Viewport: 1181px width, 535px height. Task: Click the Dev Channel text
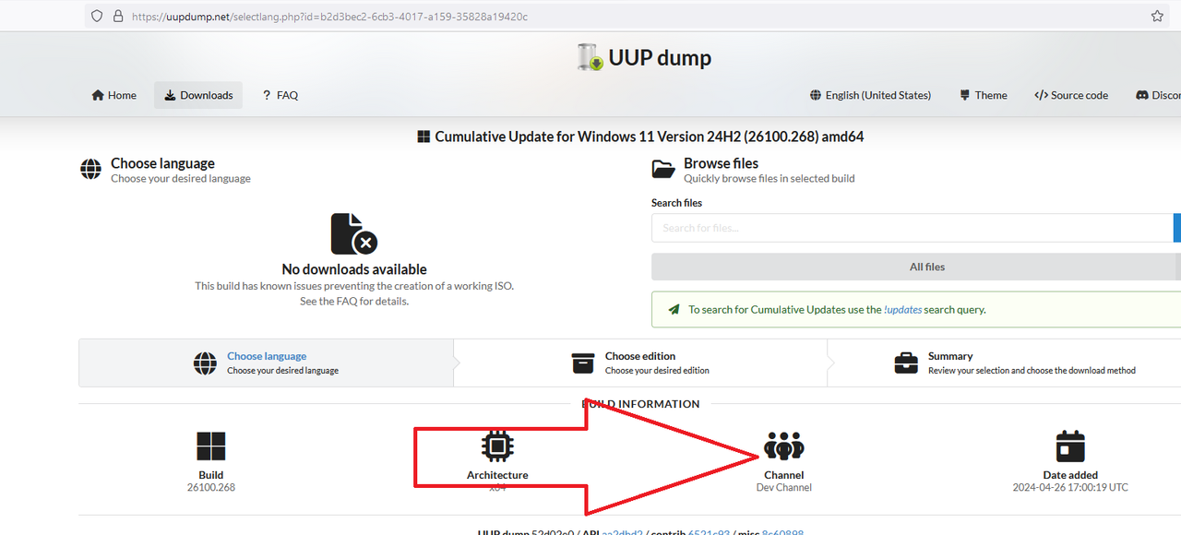(784, 487)
